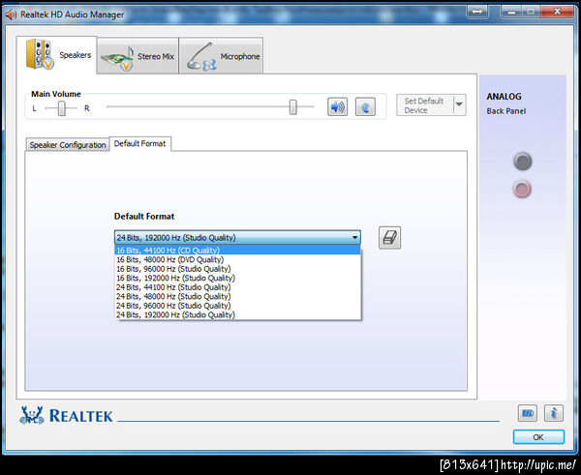The width and height of the screenshot is (581, 475).
Task: Click the bold Default Format heading
Action: pos(144,216)
